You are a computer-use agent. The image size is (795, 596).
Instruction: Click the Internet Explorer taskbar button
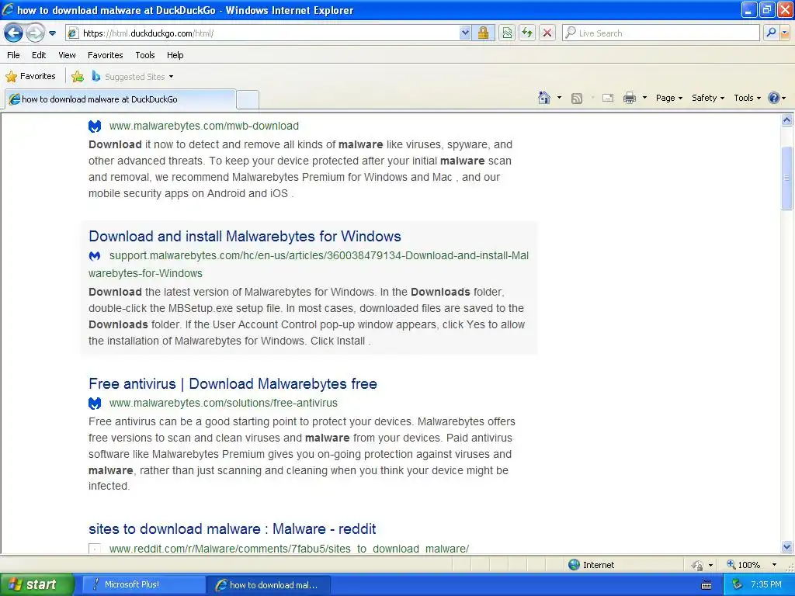[269, 584]
